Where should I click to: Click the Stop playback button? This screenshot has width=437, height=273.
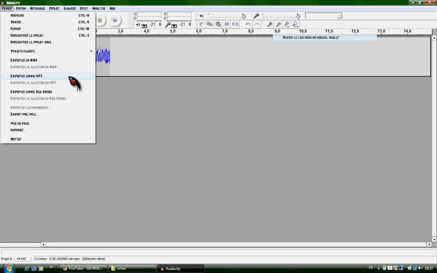100,20
